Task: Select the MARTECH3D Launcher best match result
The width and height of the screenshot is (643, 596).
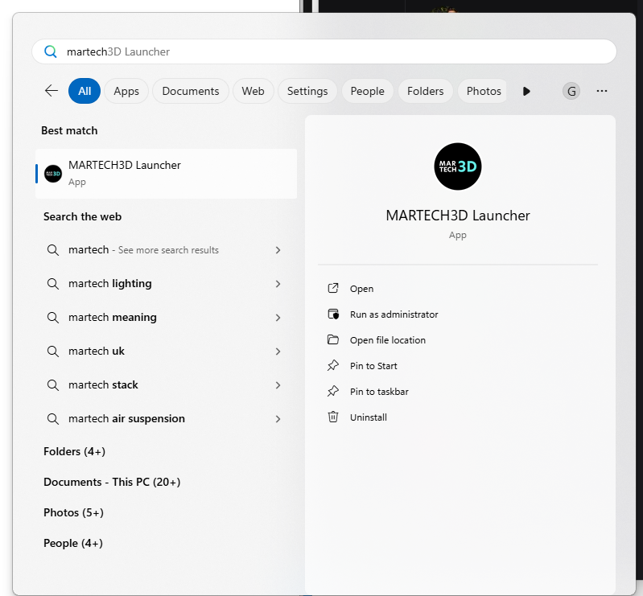Action: click(x=166, y=174)
